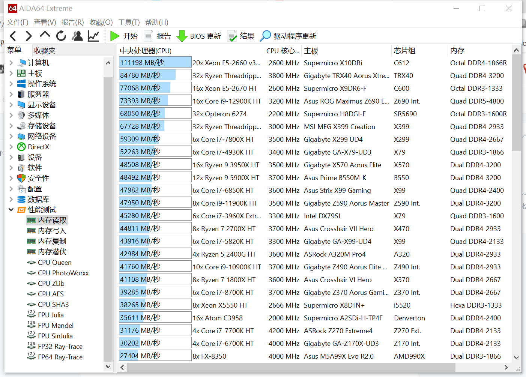Select the FP64 Ray-Trace benchmark icon
The width and height of the screenshot is (526, 377).
coord(32,356)
